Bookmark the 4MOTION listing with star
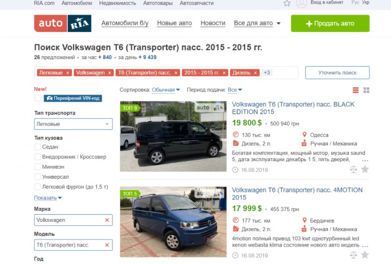Viewport: 391px width, 264px height. 365,255
